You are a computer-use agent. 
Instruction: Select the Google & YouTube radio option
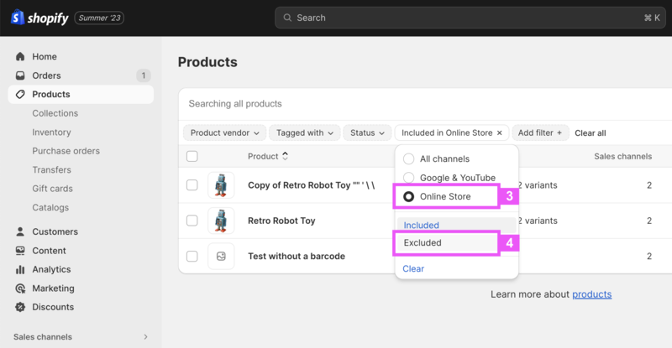click(x=408, y=177)
